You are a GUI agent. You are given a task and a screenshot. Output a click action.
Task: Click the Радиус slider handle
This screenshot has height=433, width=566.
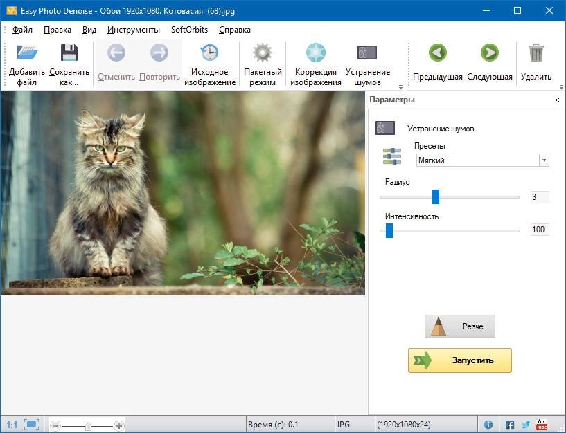click(x=436, y=197)
